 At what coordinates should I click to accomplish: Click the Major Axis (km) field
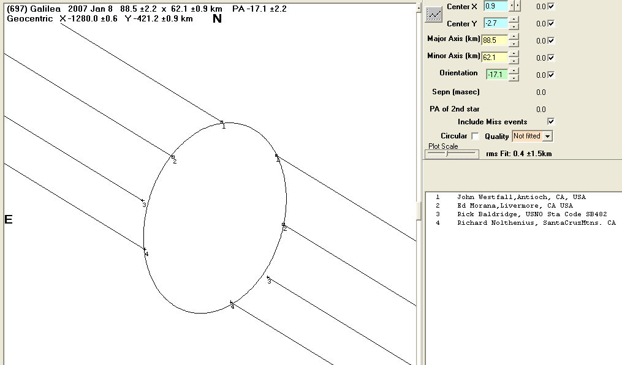[x=495, y=40]
